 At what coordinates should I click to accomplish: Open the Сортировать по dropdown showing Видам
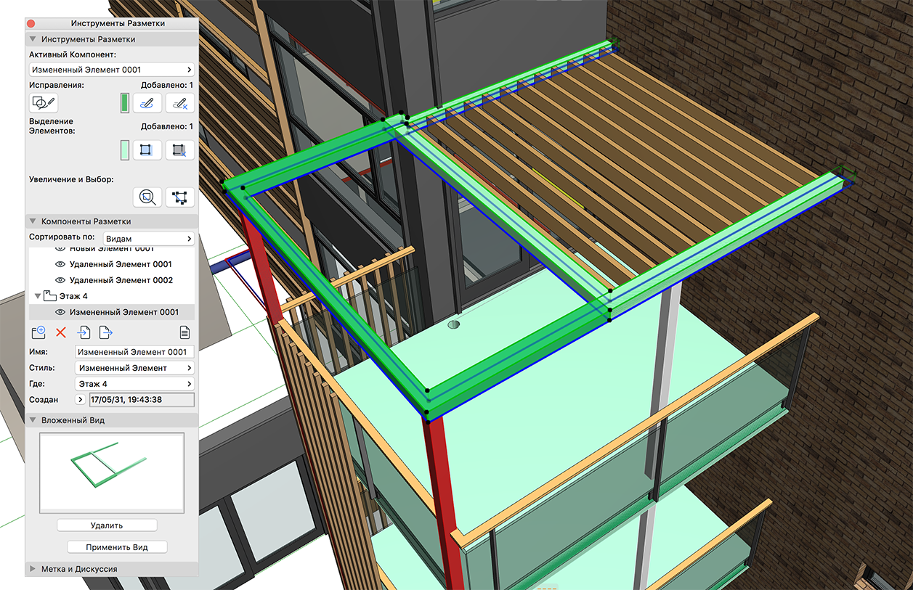[147, 238]
